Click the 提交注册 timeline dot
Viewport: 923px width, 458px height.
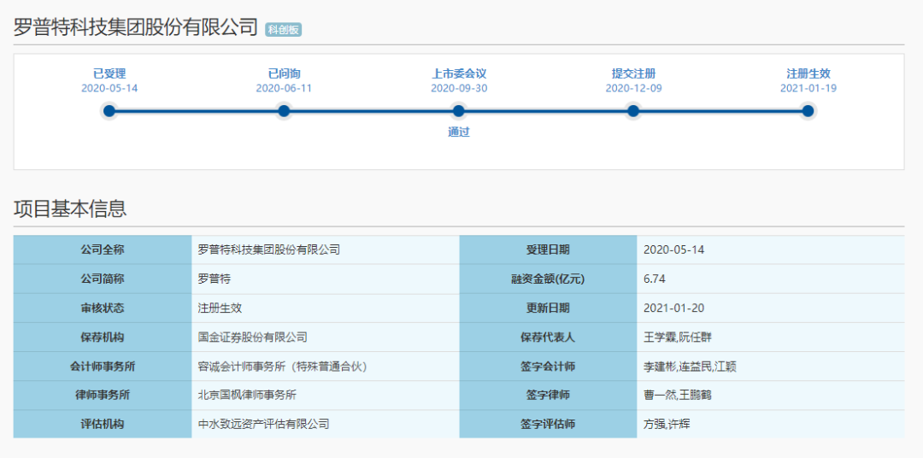633,111
